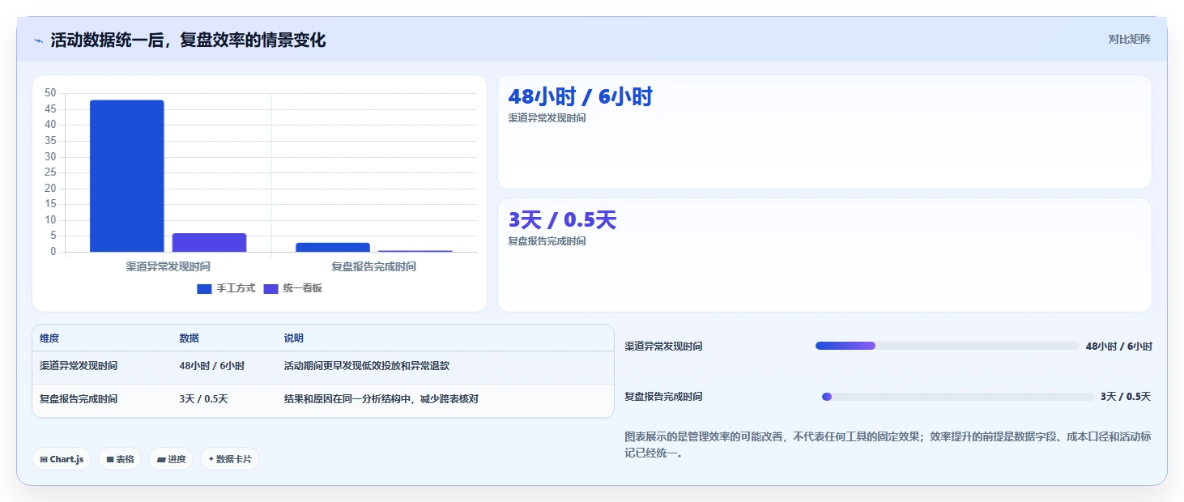Click the y-axis tick label 25
Viewport: 1184px width, 502px height.
pyautogui.click(x=50, y=172)
